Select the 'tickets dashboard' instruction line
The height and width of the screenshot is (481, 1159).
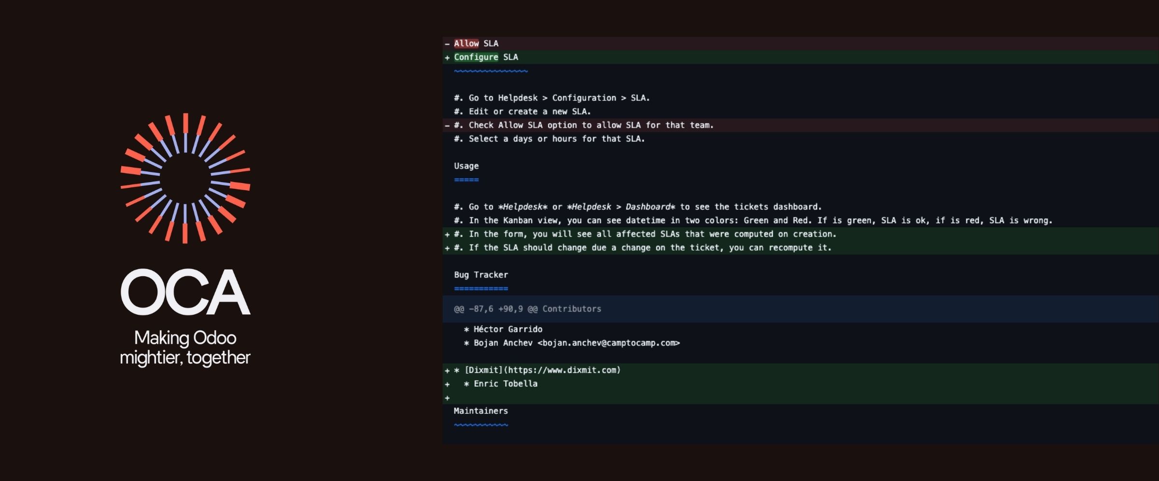click(x=637, y=207)
